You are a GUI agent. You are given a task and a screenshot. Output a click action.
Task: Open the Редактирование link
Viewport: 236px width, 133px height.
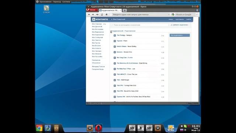coord(130,31)
